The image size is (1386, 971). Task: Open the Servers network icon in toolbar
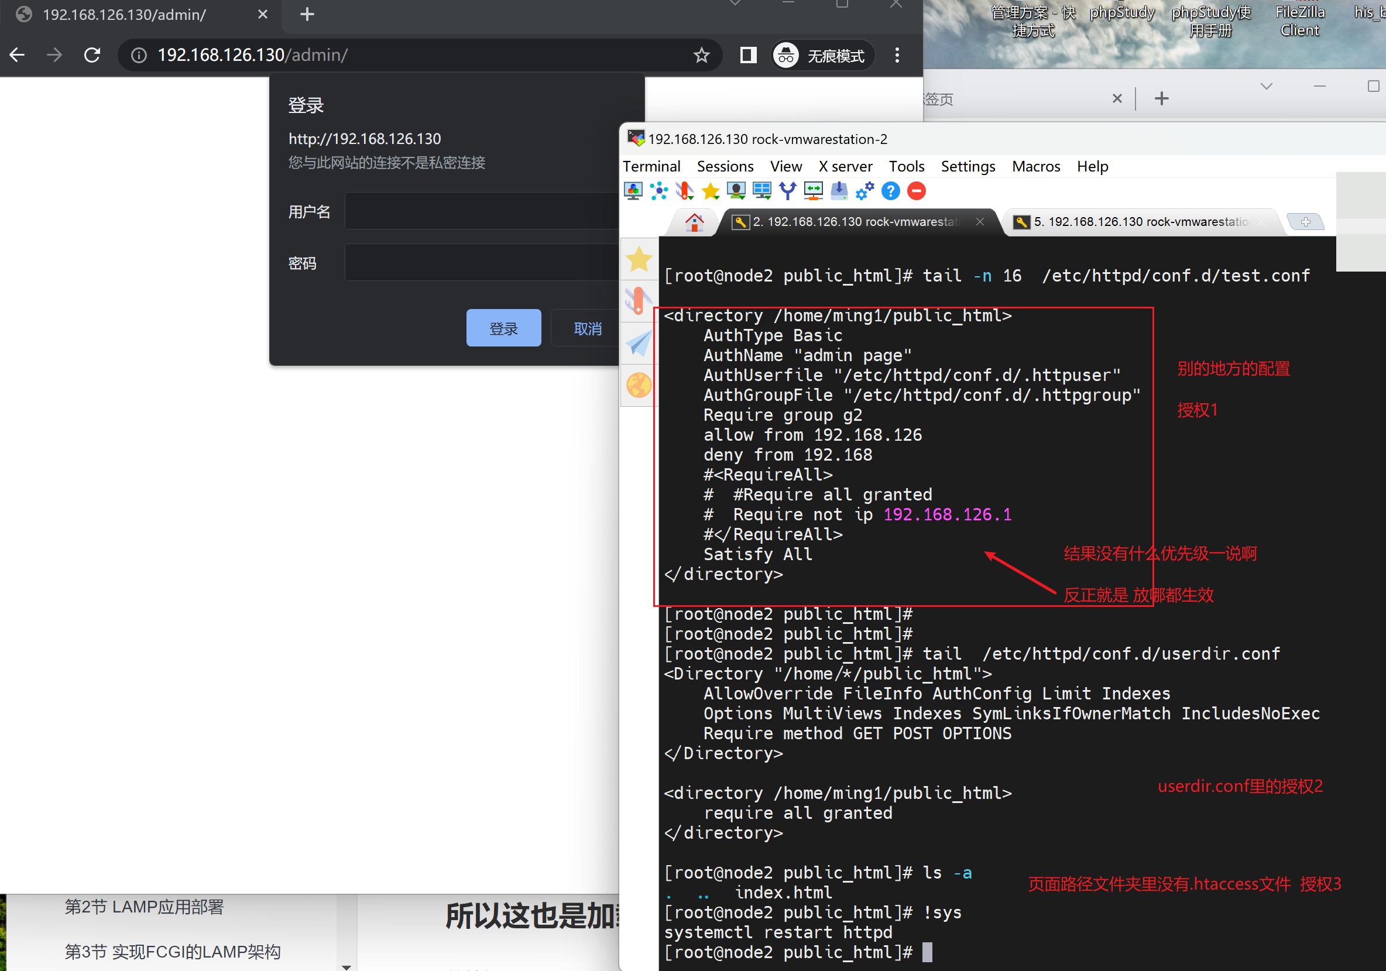pos(658,191)
